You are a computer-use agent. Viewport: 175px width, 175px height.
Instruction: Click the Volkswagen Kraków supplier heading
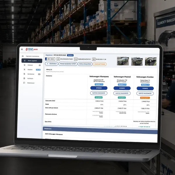(145, 77)
